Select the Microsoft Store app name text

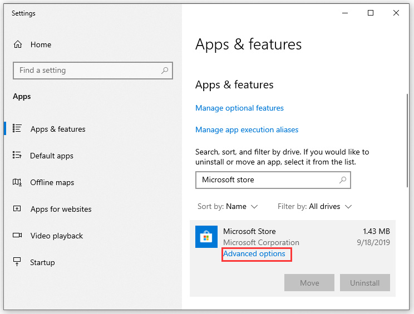[x=249, y=232]
